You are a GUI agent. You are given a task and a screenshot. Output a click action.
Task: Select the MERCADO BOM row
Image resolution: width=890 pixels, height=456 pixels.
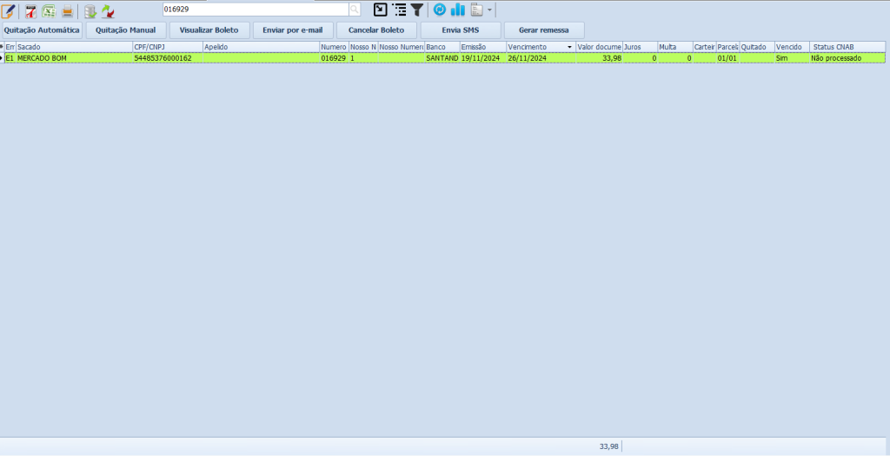click(73, 58)
